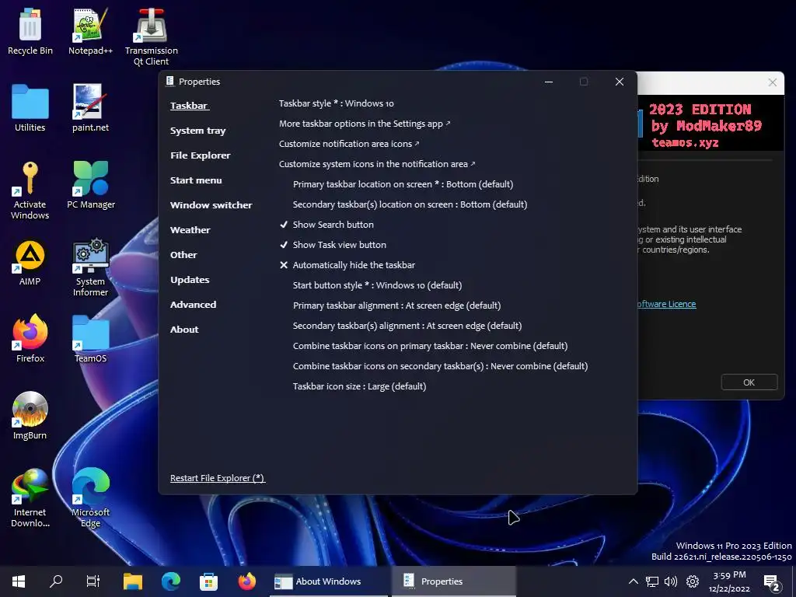
Task: Launch Edge from the taskbar
Action: [x=171, y=581]
